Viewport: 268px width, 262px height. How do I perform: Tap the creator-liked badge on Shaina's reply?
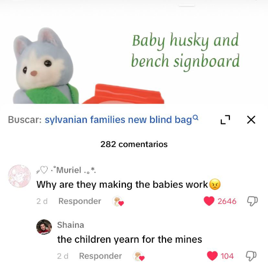tap(139, 256)
